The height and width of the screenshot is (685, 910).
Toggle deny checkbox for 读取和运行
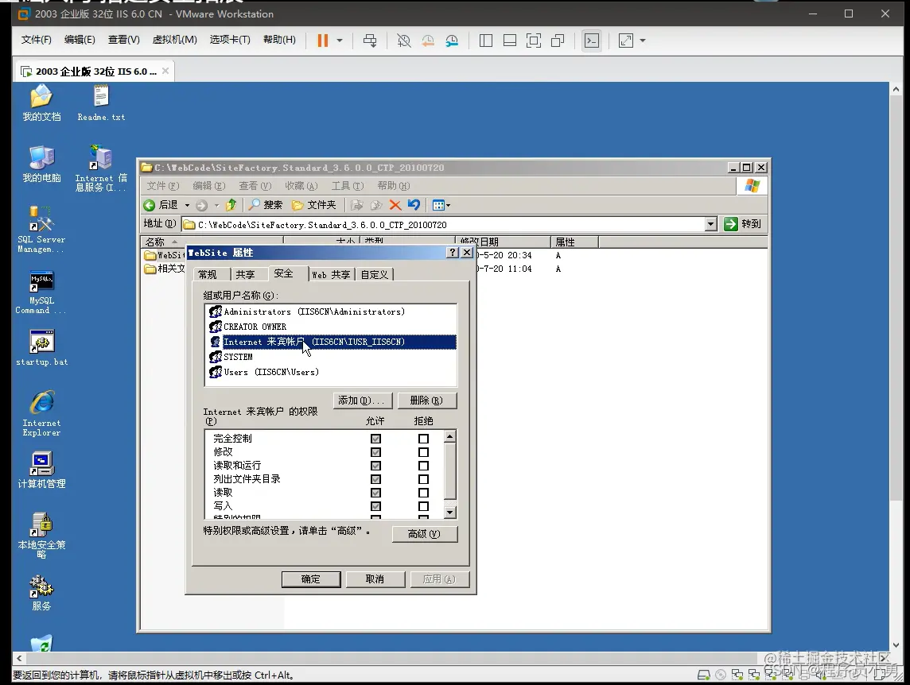click(x=424, y=466)
